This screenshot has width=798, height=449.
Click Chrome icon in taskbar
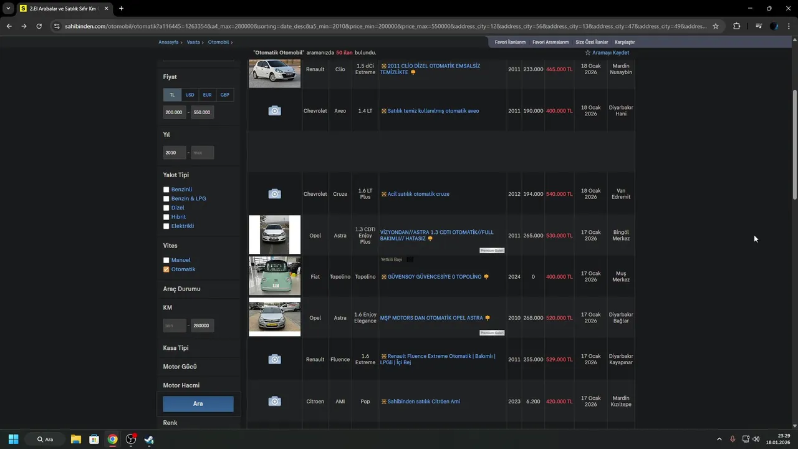pos(112,439)
